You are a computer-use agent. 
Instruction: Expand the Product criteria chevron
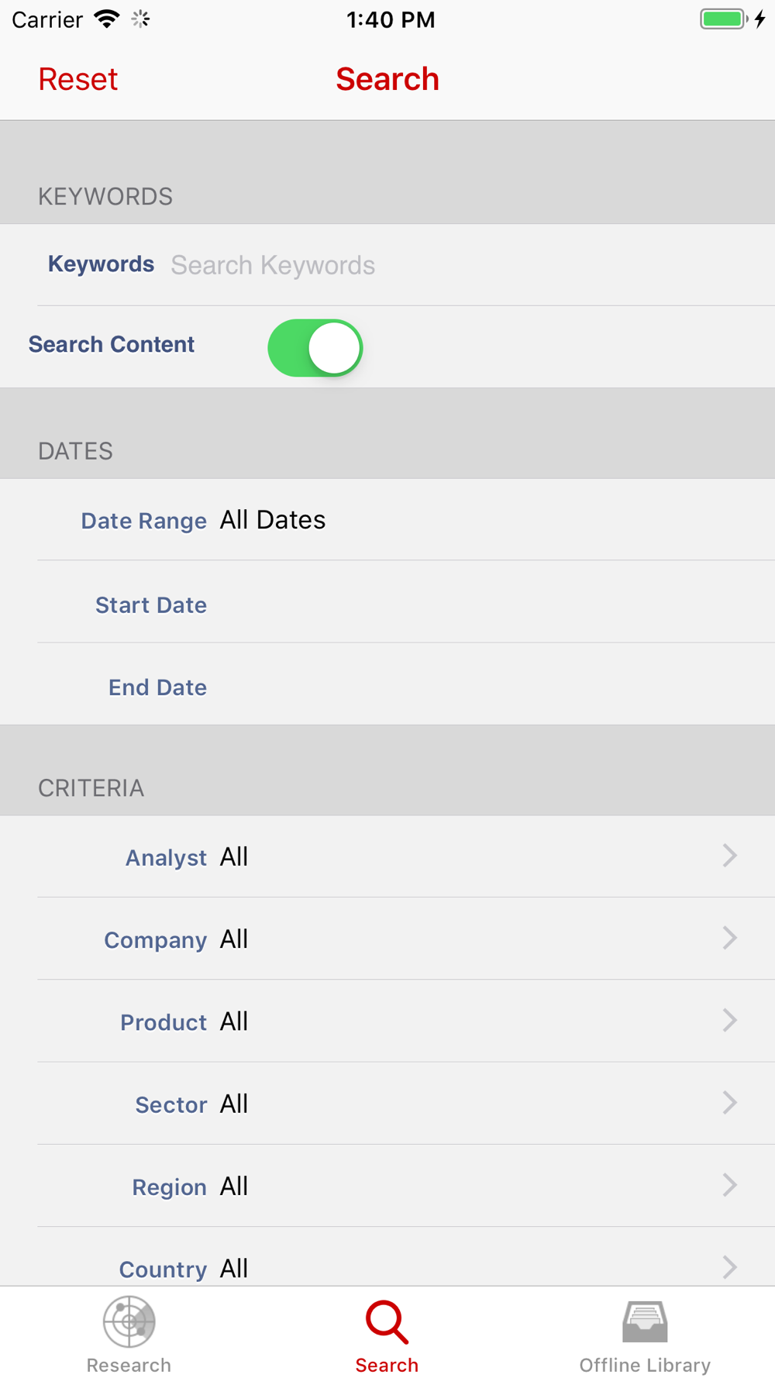pos(729,1020)
